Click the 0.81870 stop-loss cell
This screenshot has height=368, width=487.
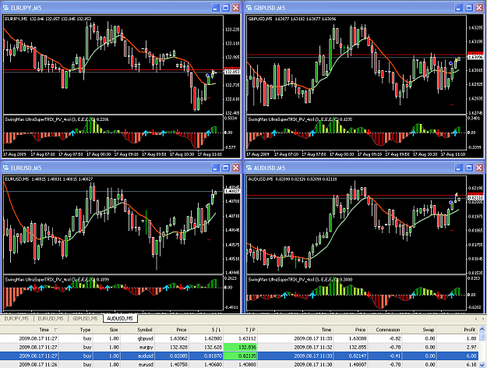pos(213,356)
